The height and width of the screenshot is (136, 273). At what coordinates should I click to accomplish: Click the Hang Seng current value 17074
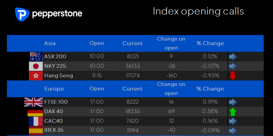[x=133, y=76]
